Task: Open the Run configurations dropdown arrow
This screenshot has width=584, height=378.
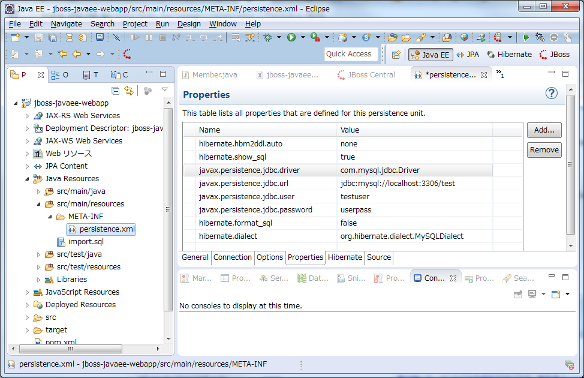Action: point(303,37)
